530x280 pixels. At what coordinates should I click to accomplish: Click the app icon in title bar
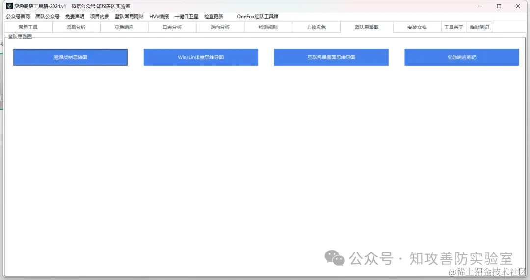point(9,6)
